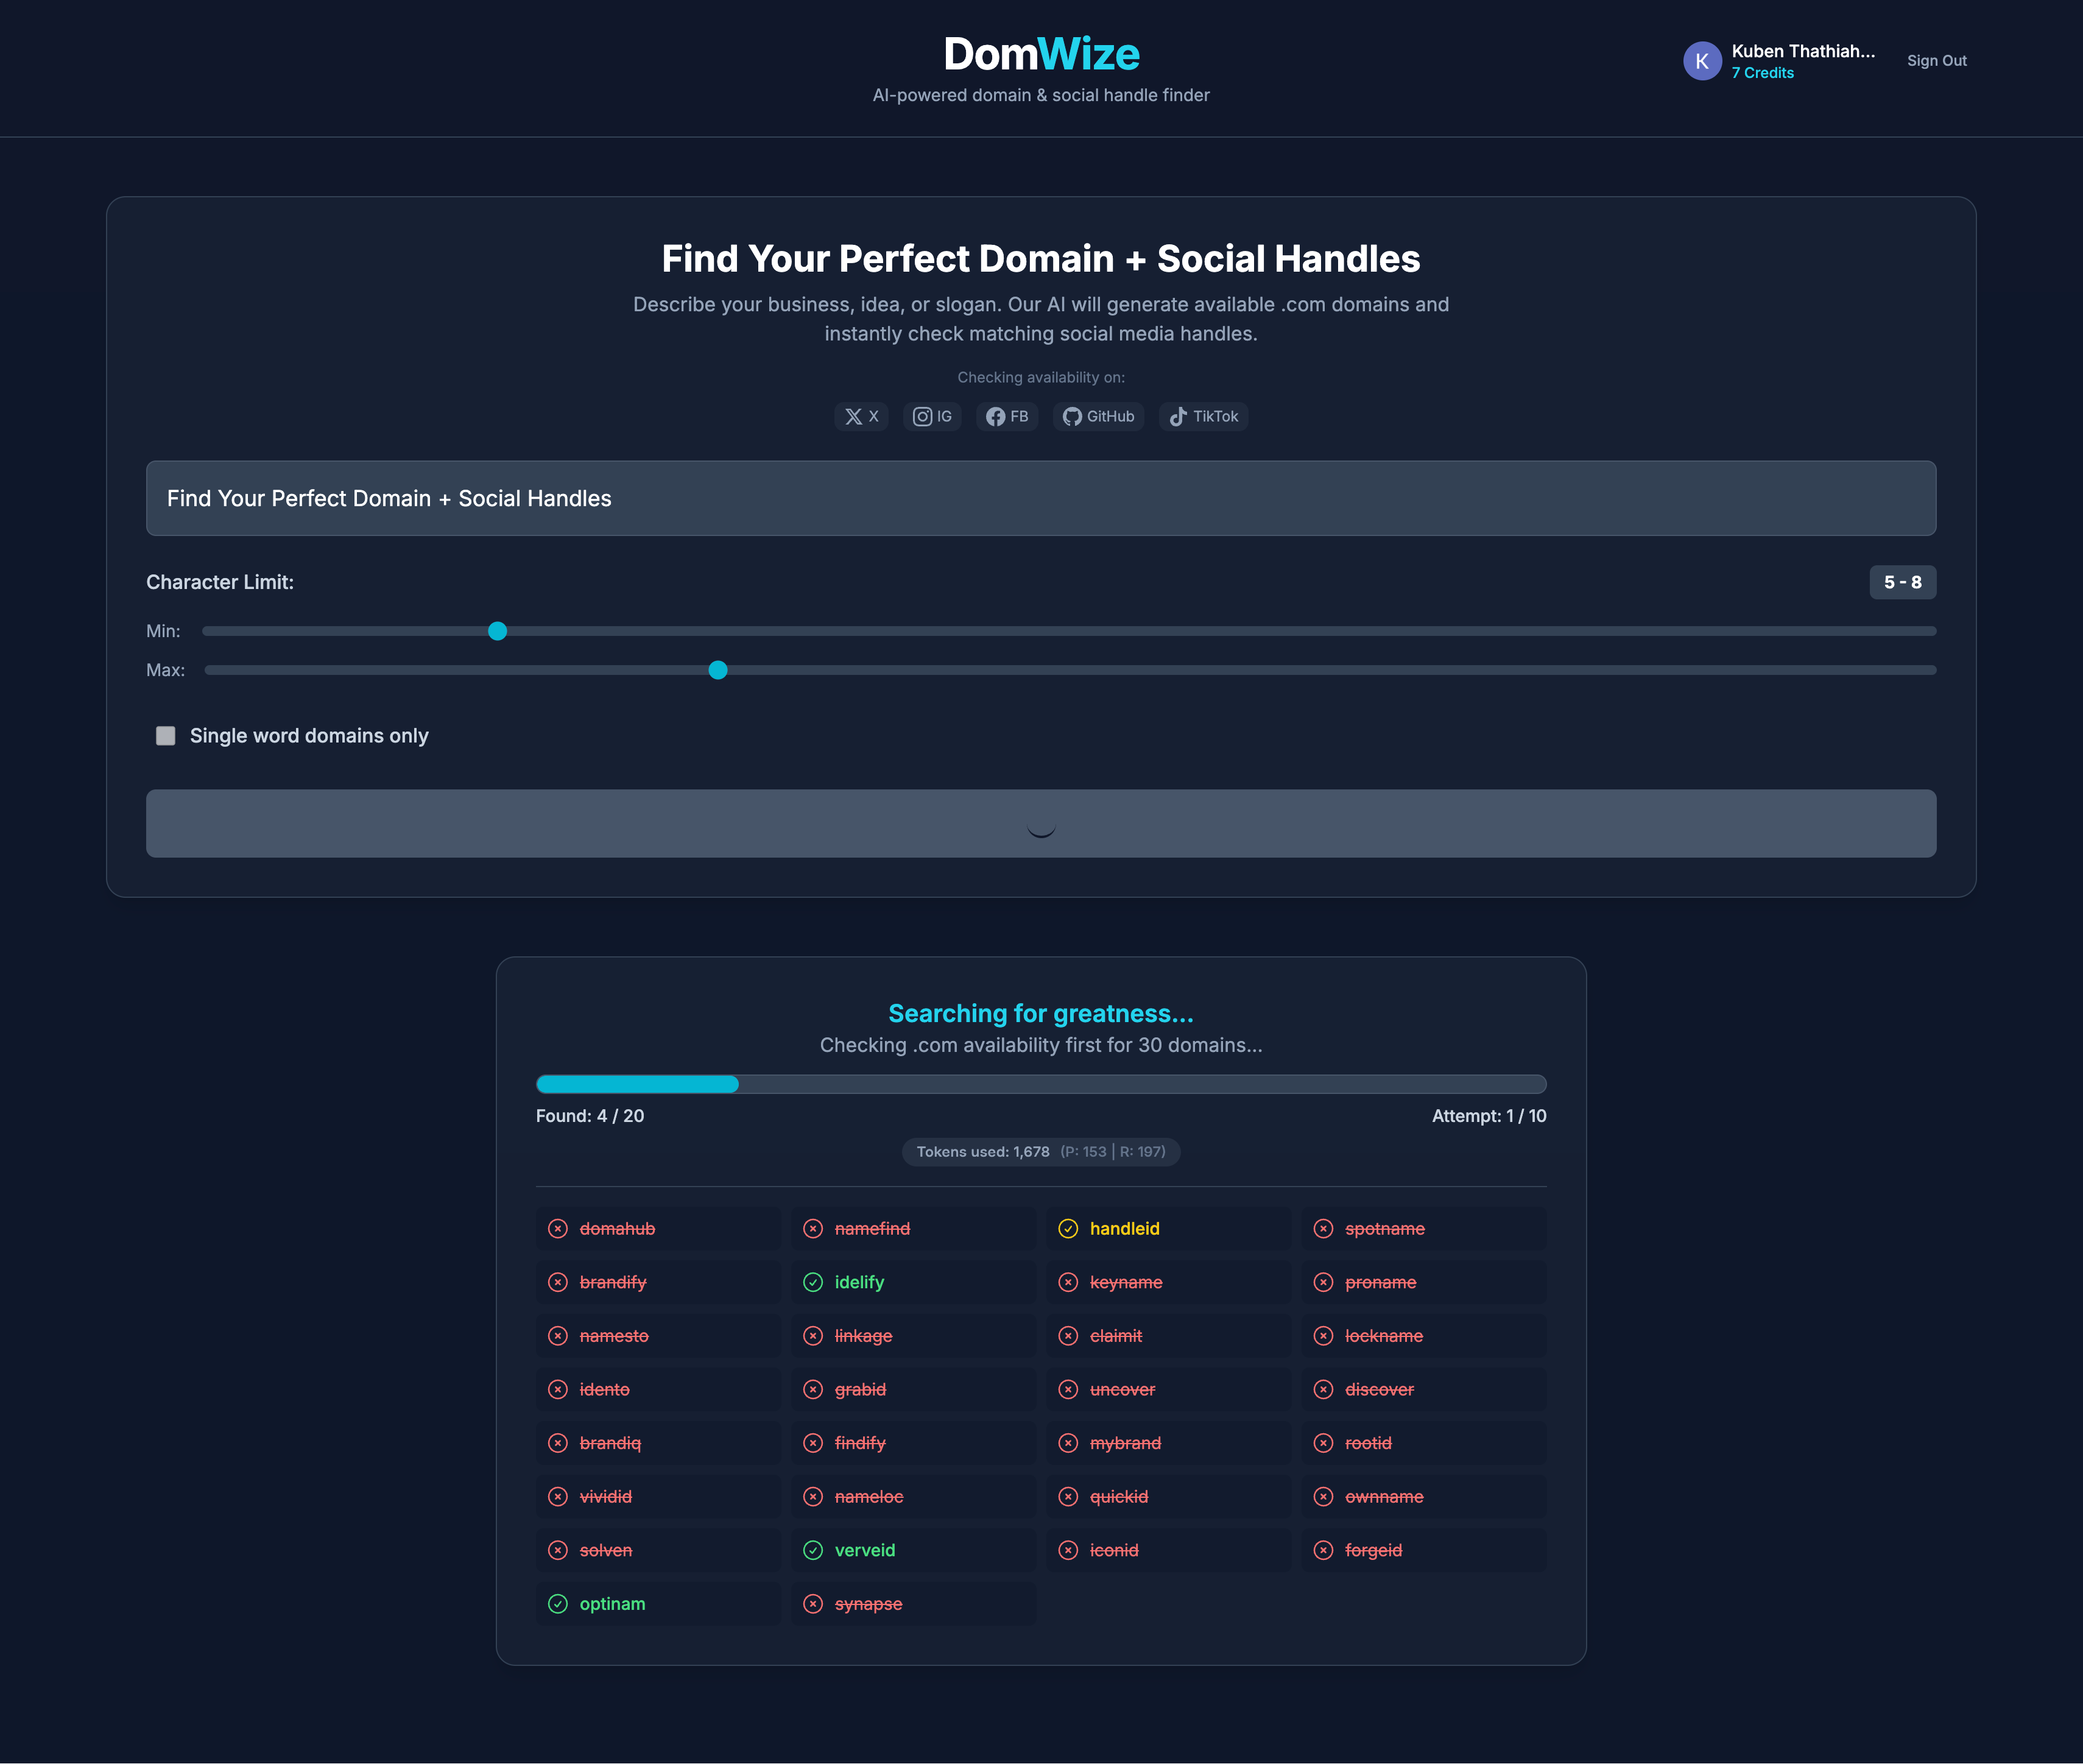Click the yellow check beside handleid
This screenshot has height=1764, width=2083.
tap(1068, 1229)
